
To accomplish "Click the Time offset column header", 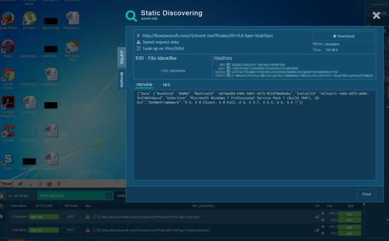I will [19, 206].
